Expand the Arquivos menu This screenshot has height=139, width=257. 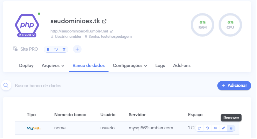pyautogui.click(x=53, y=66)
